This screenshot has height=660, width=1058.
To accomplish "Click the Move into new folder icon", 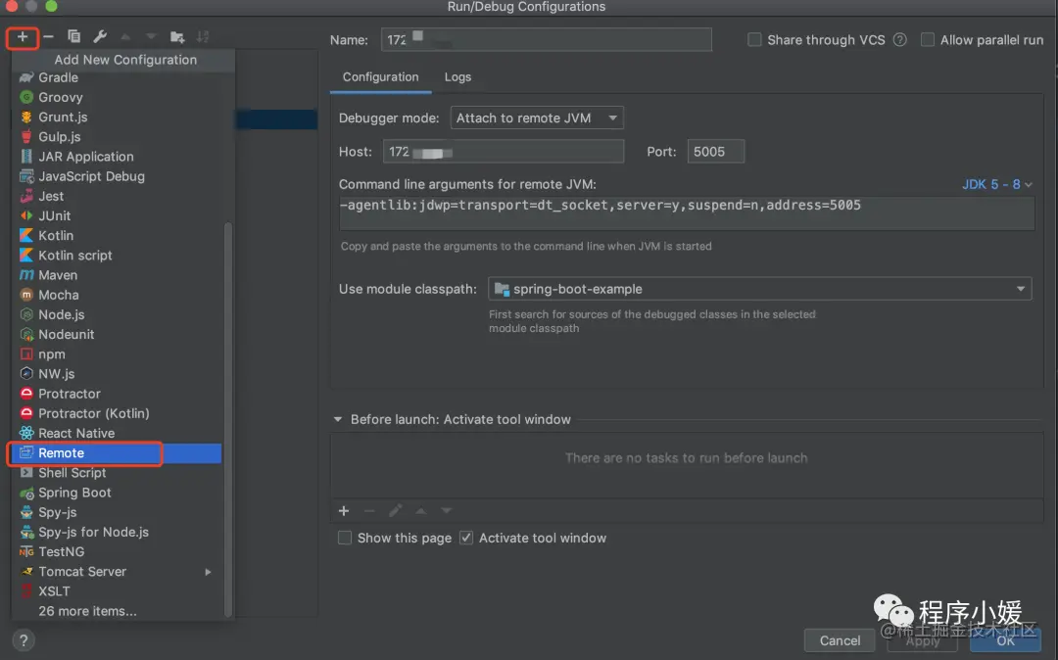I will (177, 37).
